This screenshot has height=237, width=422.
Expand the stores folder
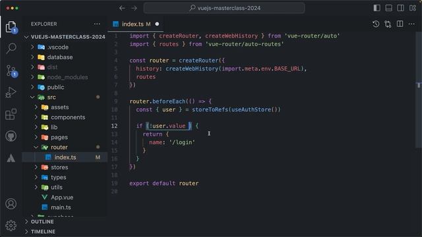[x=65, y=167]
